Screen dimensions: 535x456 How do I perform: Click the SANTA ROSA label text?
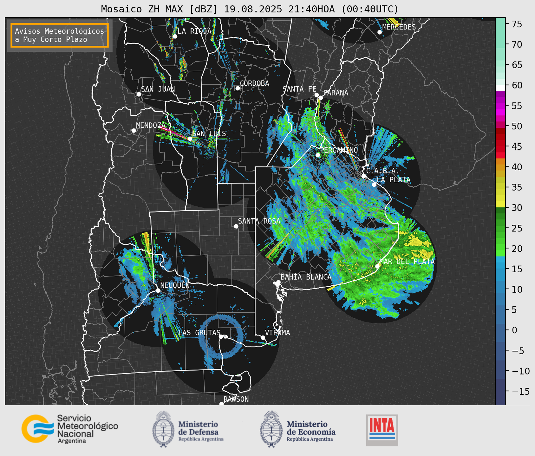coord(259,221)
